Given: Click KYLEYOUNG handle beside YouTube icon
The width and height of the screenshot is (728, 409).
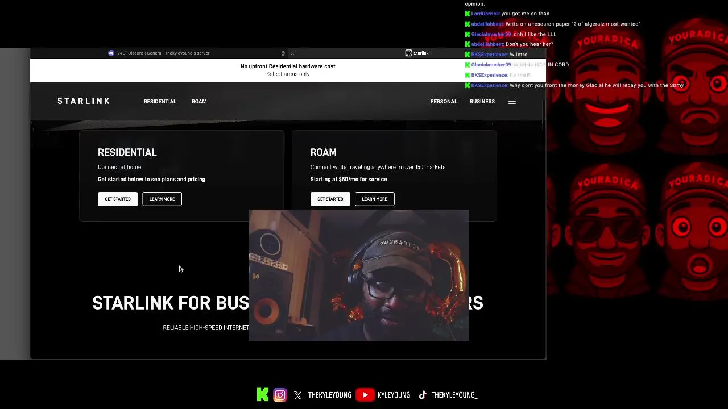Looking at the screenshot, I should 394,395.
